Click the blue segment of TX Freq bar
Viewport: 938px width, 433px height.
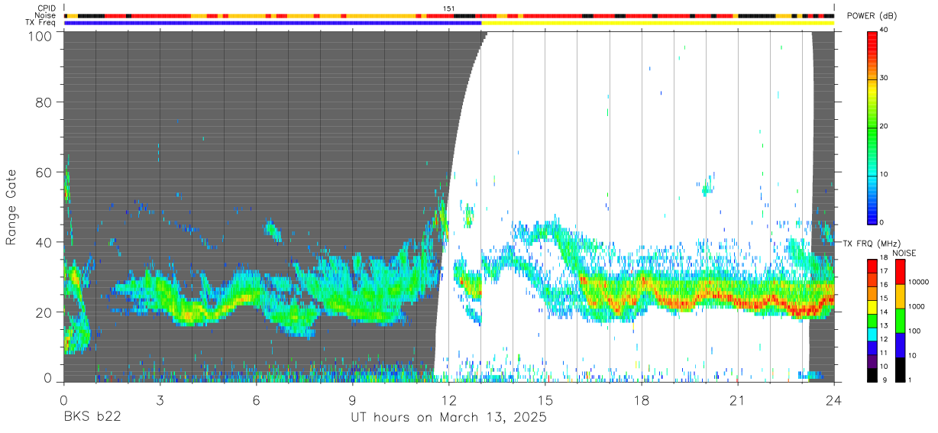click(273, 23)
